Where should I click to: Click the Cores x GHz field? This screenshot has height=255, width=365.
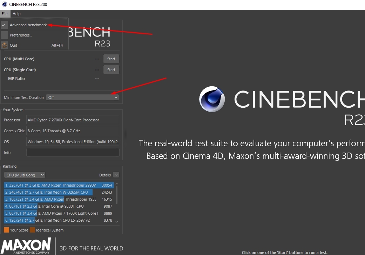pyautogui.click(x=73, y=131)
